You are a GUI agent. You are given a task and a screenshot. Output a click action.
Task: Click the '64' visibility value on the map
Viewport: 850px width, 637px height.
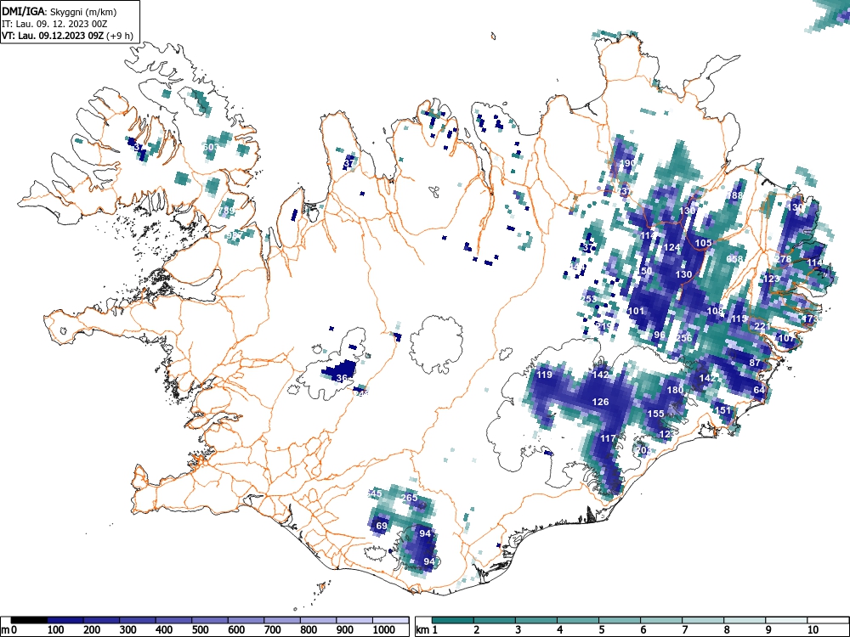(x=759, y=390)
